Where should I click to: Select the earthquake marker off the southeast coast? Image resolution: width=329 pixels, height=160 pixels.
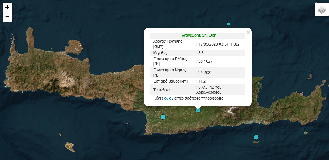click(256, 137)
